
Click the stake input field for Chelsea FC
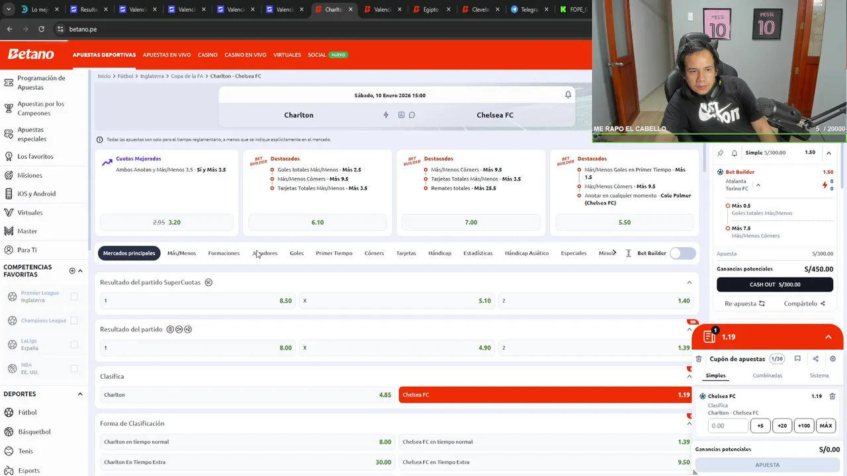coord(728,426)
